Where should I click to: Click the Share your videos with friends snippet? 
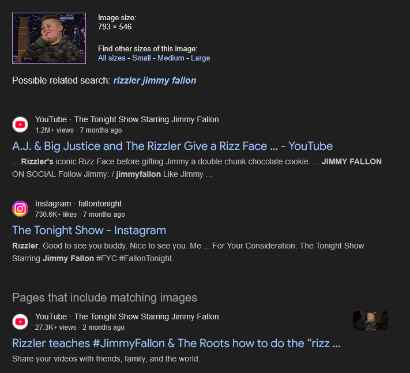pos(106,359)
